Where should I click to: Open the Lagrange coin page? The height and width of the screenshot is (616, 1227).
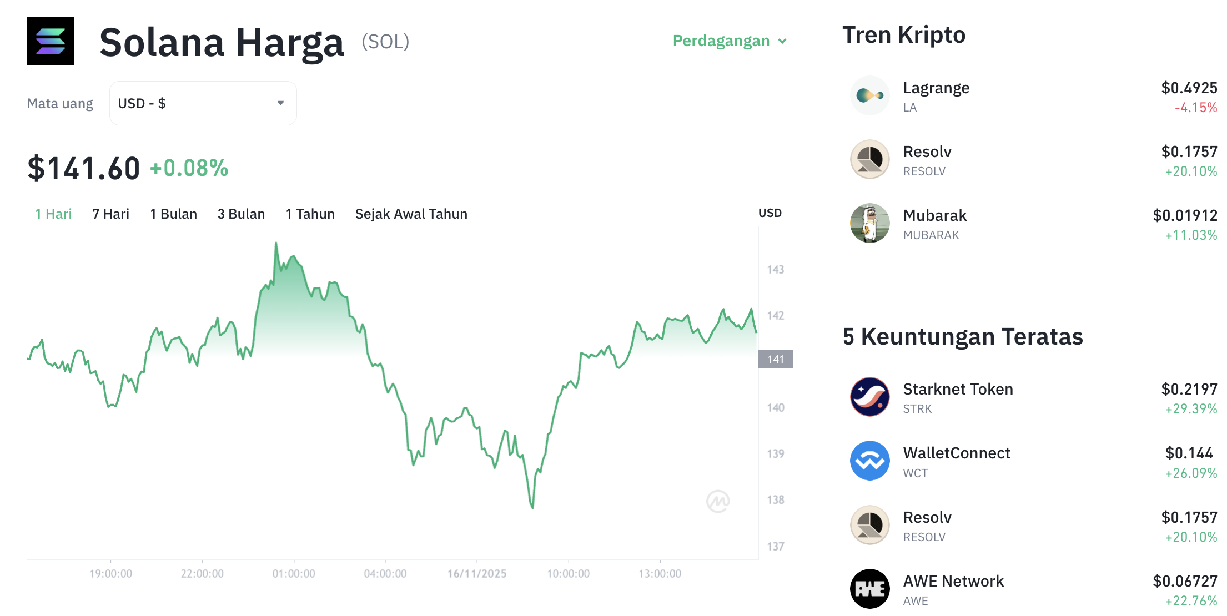pyautogui.click(x=936, y=88)
